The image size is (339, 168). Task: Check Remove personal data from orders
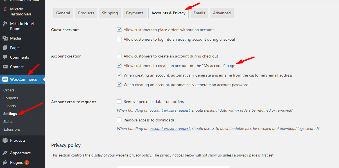(119, 102)
